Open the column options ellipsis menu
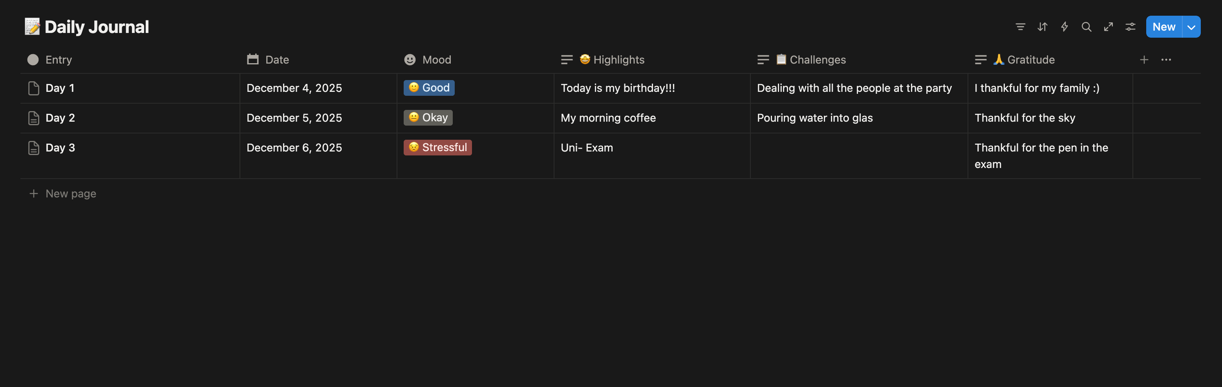1222x387 pixels. [1166, 60]
